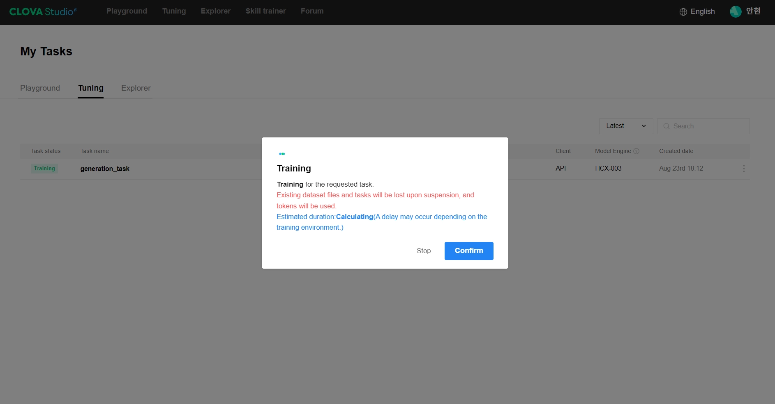Screen dimensions: 775x404
Task: Click the dialog's teal dots icon
Action: [282, 154]
